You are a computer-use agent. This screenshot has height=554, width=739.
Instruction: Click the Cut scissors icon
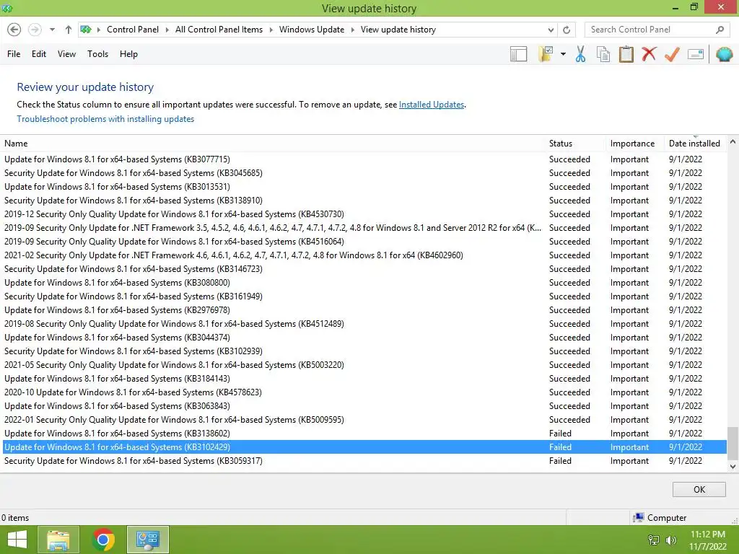point(581,54)
